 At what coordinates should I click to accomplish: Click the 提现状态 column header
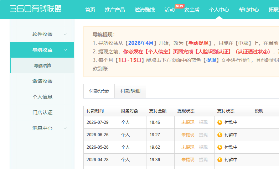[186, 111]
